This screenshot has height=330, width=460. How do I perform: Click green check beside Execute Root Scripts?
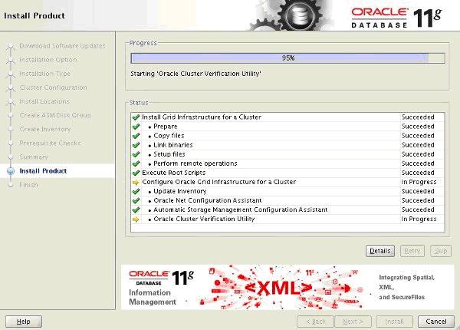point(136,173)
